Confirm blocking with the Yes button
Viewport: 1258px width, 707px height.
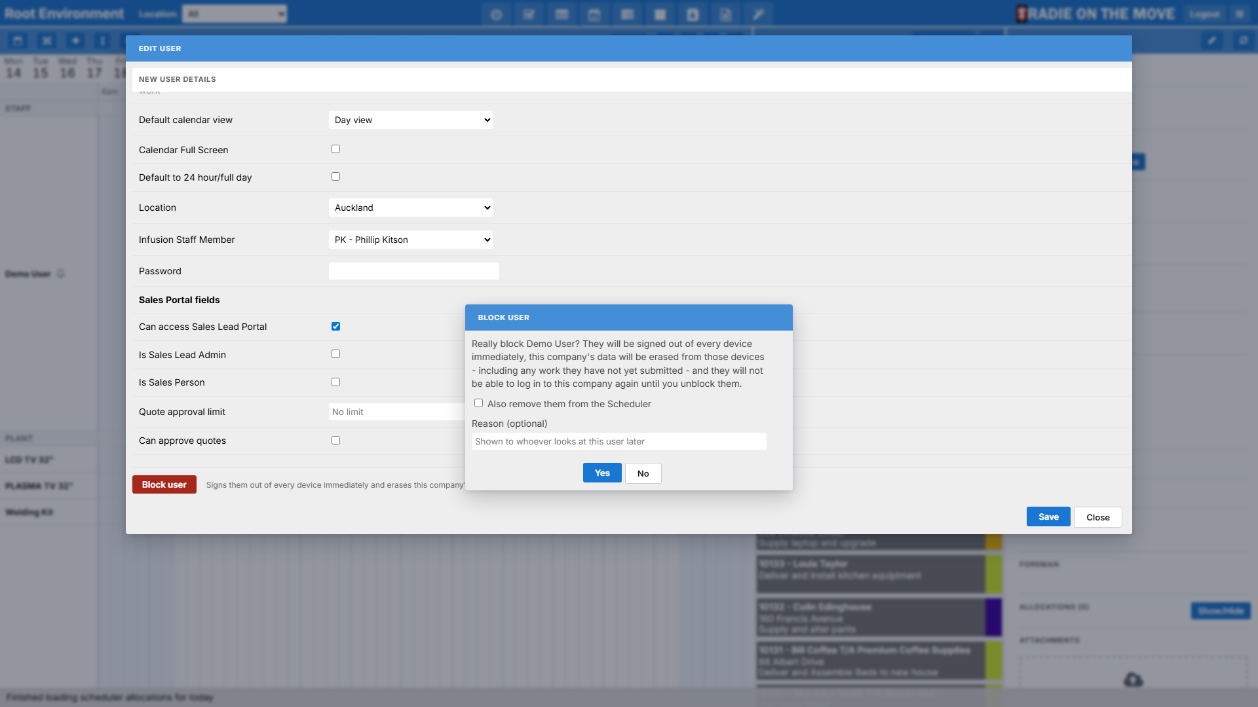(602, 473)
